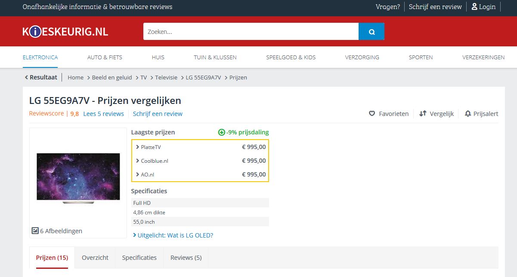Open Lees 5 reviews link

pyautogui.click(x=103, y=114)
